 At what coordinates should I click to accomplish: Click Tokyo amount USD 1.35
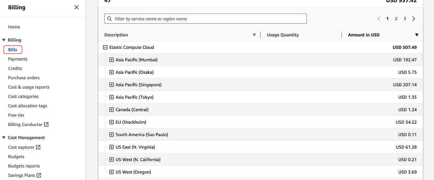tap(407, 97)
